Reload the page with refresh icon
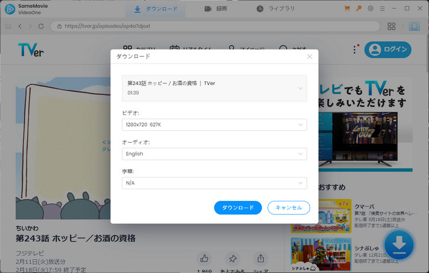The height and width of the screenshot is (273, 429). tap(41, 26)
